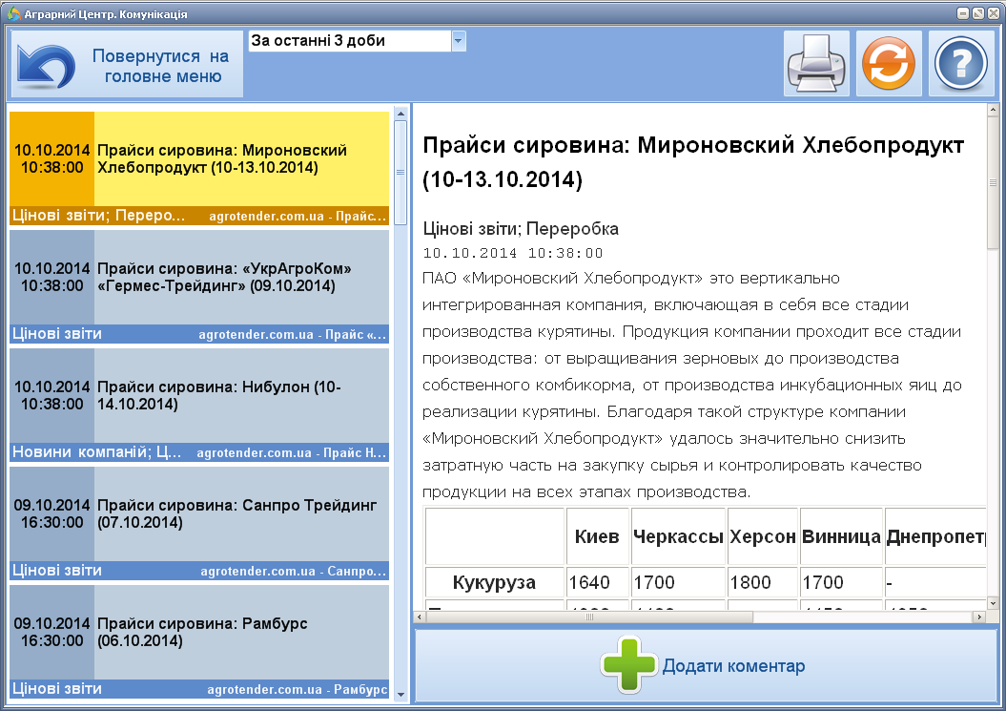This screenshot has width=1006, height=711.
Task: Open help with the question mark icon
Action: click(961, 64)
